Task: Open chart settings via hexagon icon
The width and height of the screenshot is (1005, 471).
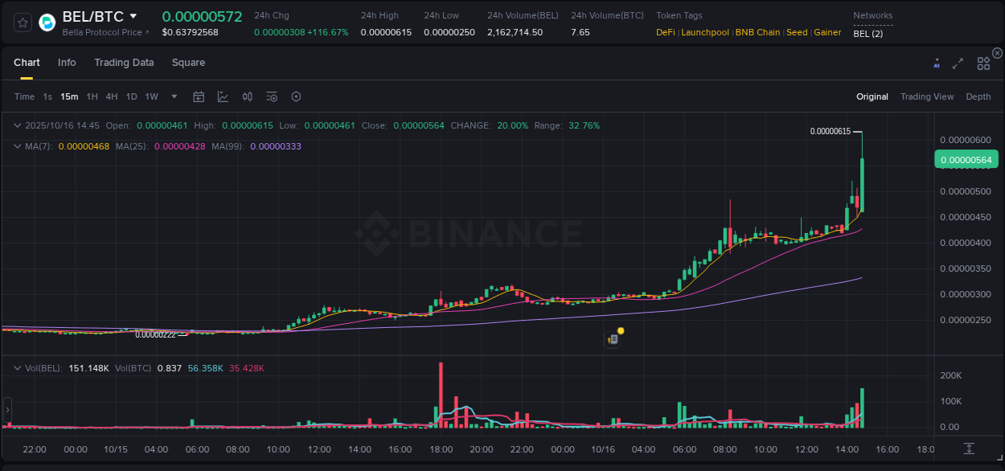Action: point(296,96)
